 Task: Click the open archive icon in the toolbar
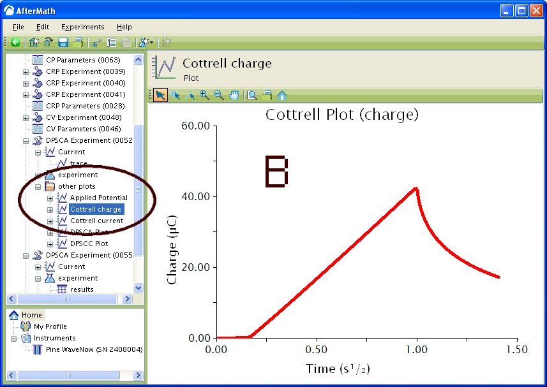(48, 43)
